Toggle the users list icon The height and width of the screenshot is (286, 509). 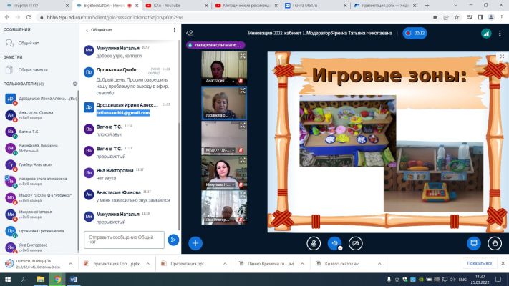[190, 33]
